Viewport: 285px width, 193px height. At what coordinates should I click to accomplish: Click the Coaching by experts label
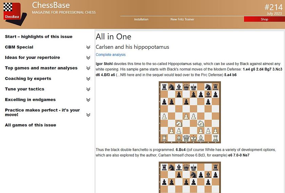click(x=28, y=79)
